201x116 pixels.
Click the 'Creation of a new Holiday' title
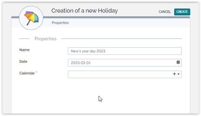(84, 11)
